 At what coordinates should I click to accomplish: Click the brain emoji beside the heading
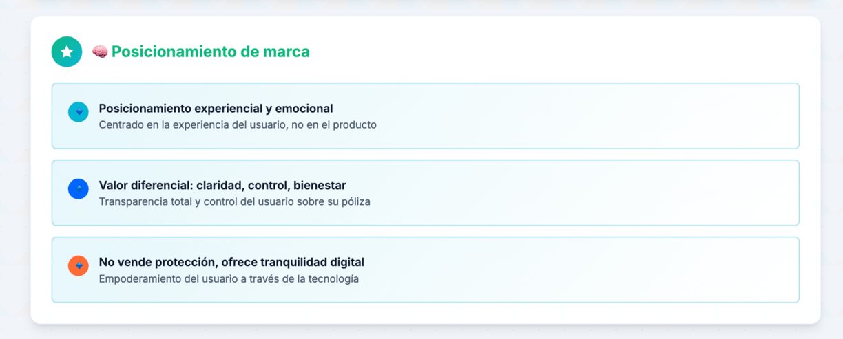(x=100, y=52)
